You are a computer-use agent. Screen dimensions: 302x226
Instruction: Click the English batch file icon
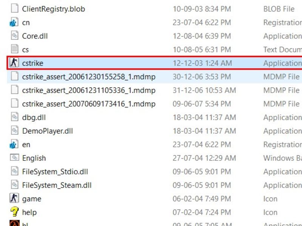tap(14, 158)
